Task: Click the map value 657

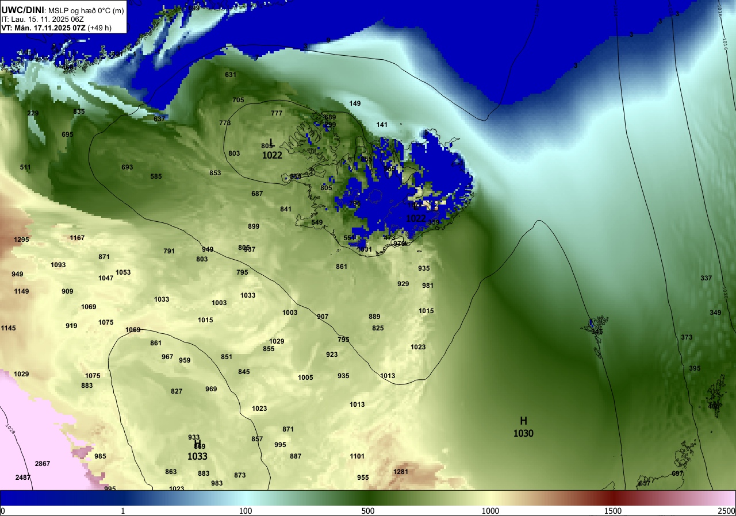Action: (x=645, y=483)
